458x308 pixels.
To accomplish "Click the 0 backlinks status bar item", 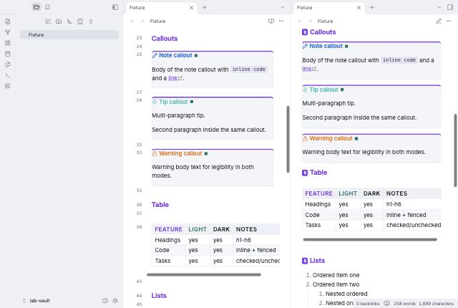I will [x=367, y=303].
